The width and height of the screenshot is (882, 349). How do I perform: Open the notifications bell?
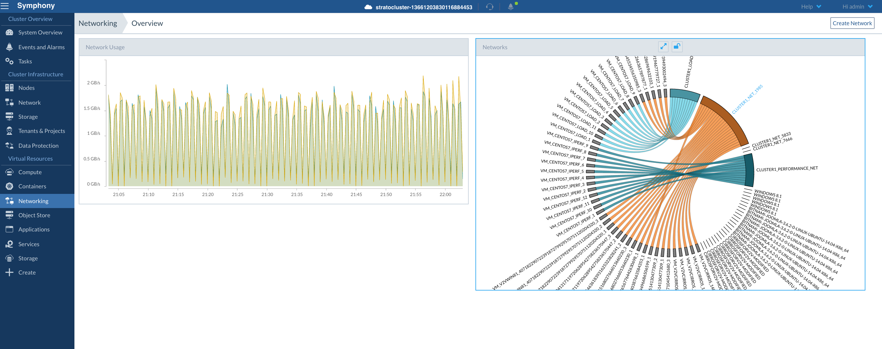(x=510, y=7)
